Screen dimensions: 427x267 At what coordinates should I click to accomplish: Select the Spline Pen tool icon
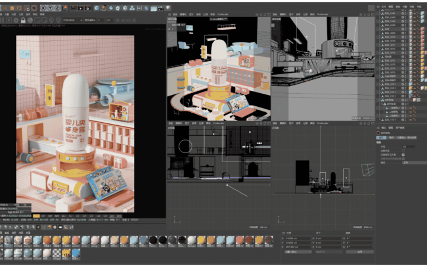pyautogui.click(x=104, y=8)
